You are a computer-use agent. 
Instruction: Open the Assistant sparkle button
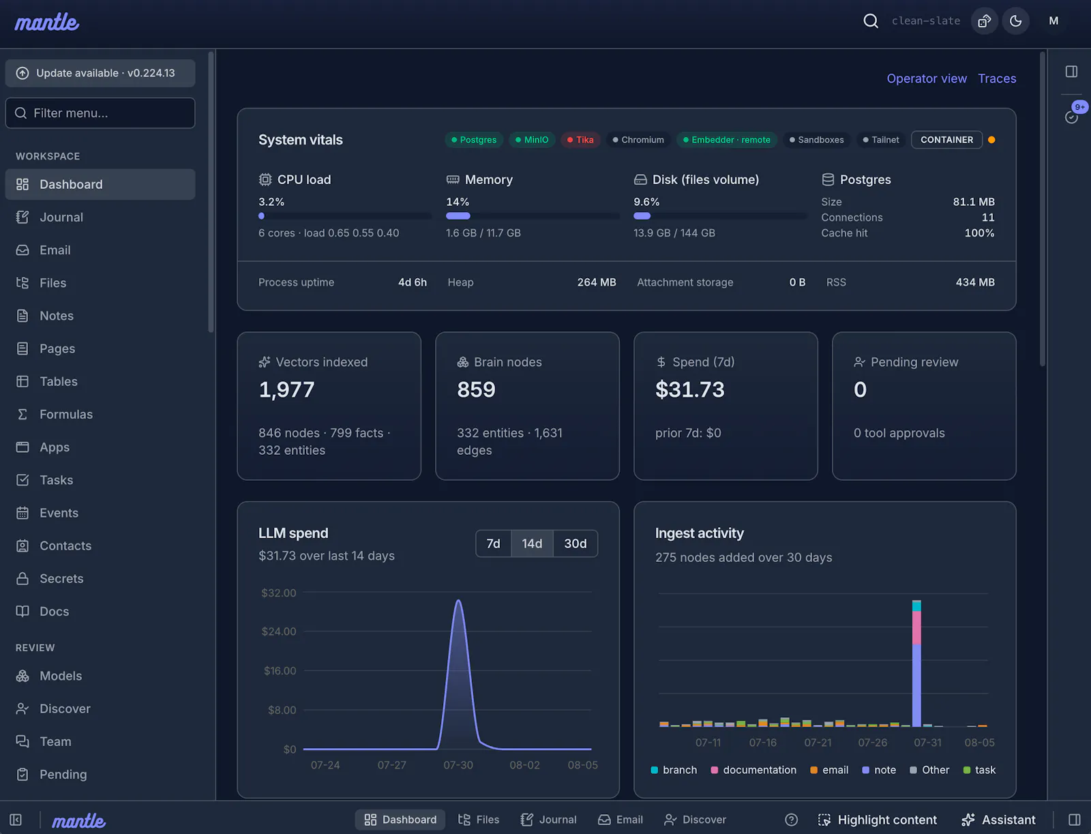[x=998, y=820]
